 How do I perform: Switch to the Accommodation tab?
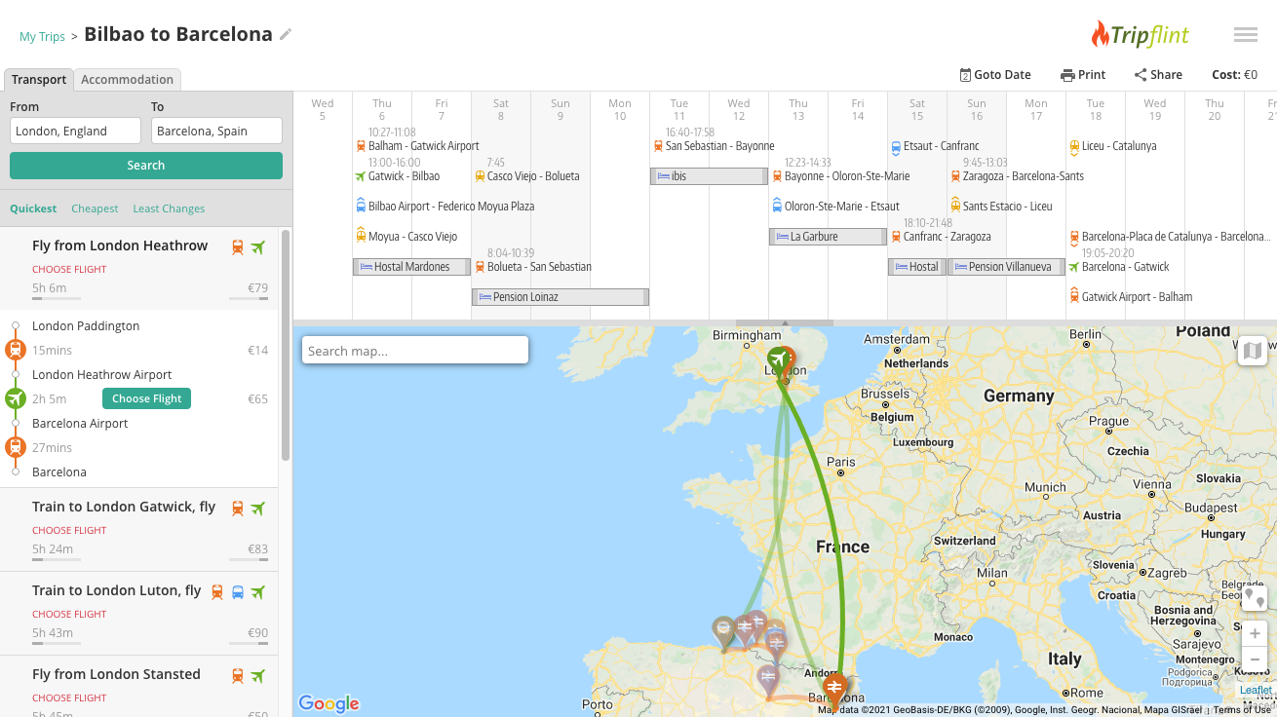tap(127, 80)
